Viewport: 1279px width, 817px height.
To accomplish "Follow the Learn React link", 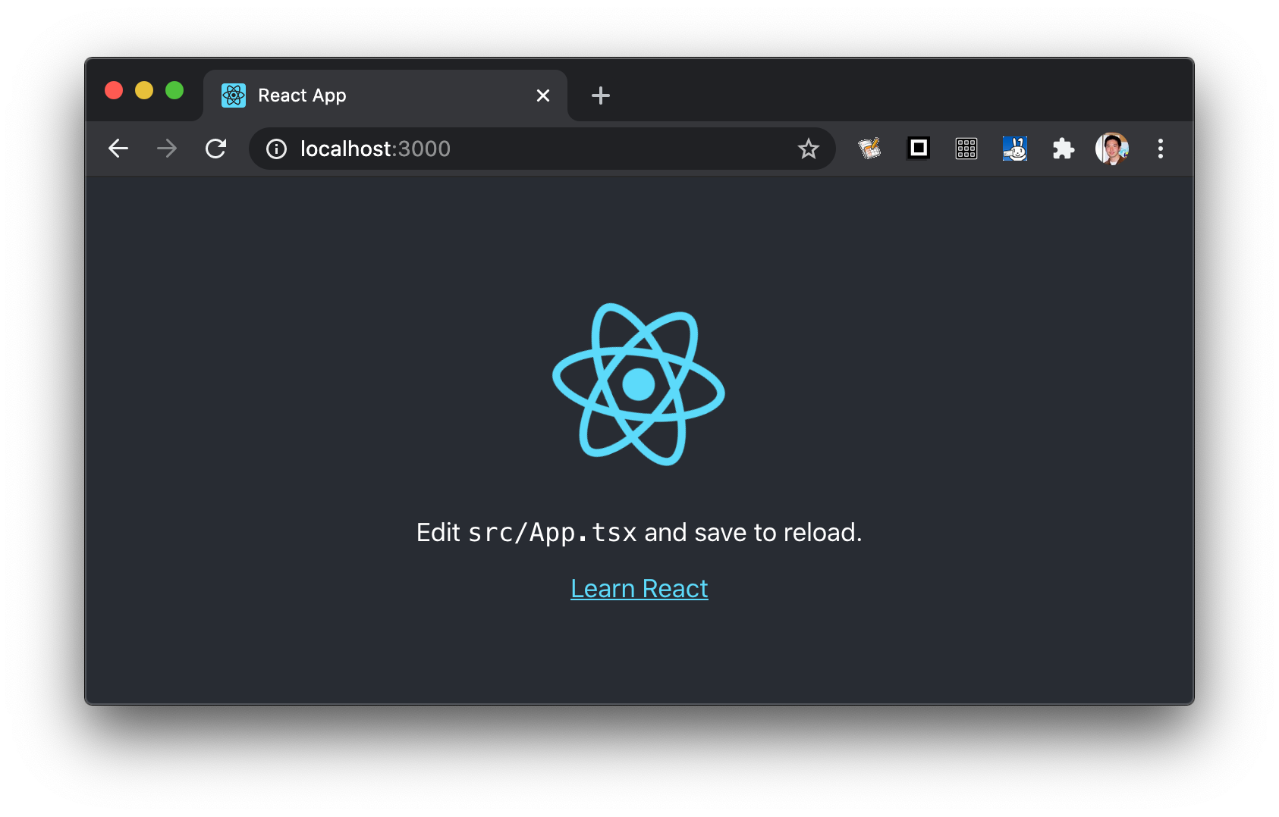I will [x=639, y=589].
